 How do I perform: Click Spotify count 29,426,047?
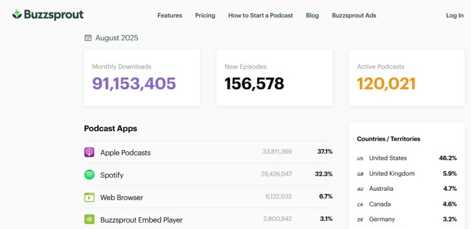pos(276,174)
